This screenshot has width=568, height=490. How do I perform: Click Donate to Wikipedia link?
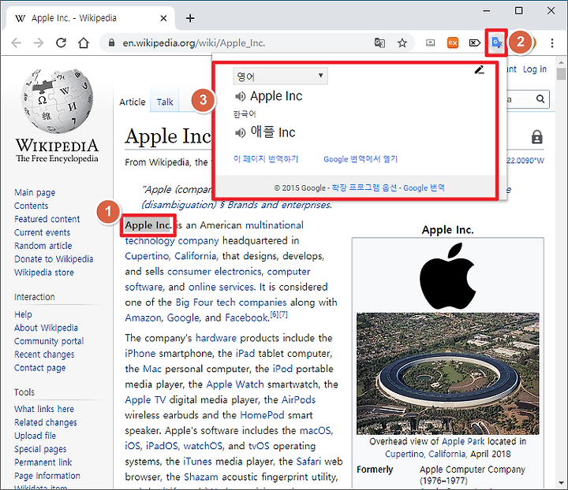(x=54, y=259)
